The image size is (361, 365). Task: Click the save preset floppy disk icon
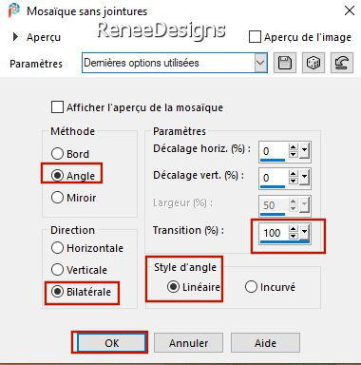(285, 63)
